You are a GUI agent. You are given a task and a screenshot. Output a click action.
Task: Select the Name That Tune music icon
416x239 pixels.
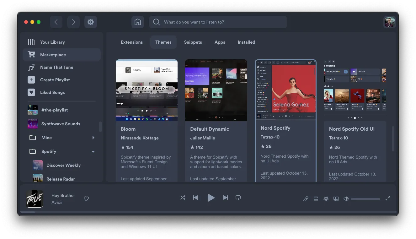tap(31, 67)
